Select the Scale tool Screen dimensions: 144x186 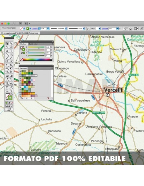coord(11,65)
